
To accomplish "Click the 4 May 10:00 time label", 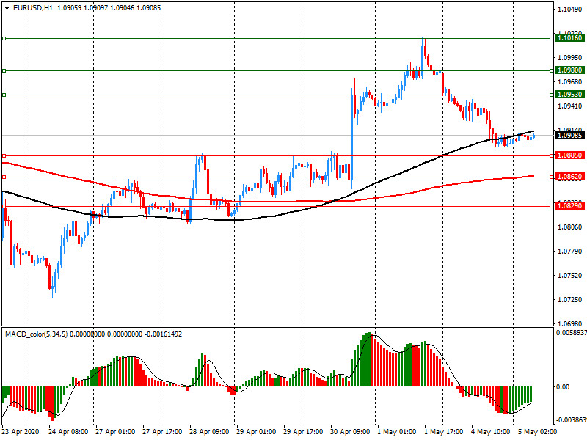I will coord(490,432).
